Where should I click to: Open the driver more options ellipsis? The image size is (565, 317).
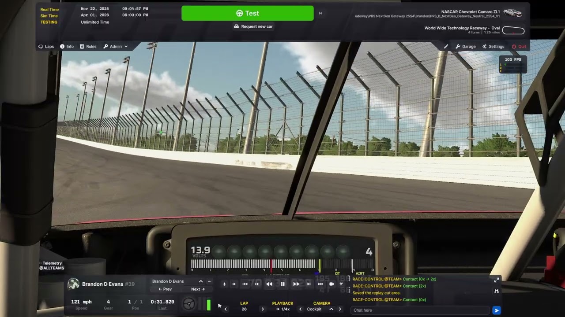(x=210, y=281)
